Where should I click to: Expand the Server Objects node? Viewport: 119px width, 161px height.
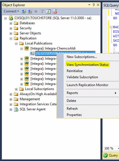tap(11, 33)
